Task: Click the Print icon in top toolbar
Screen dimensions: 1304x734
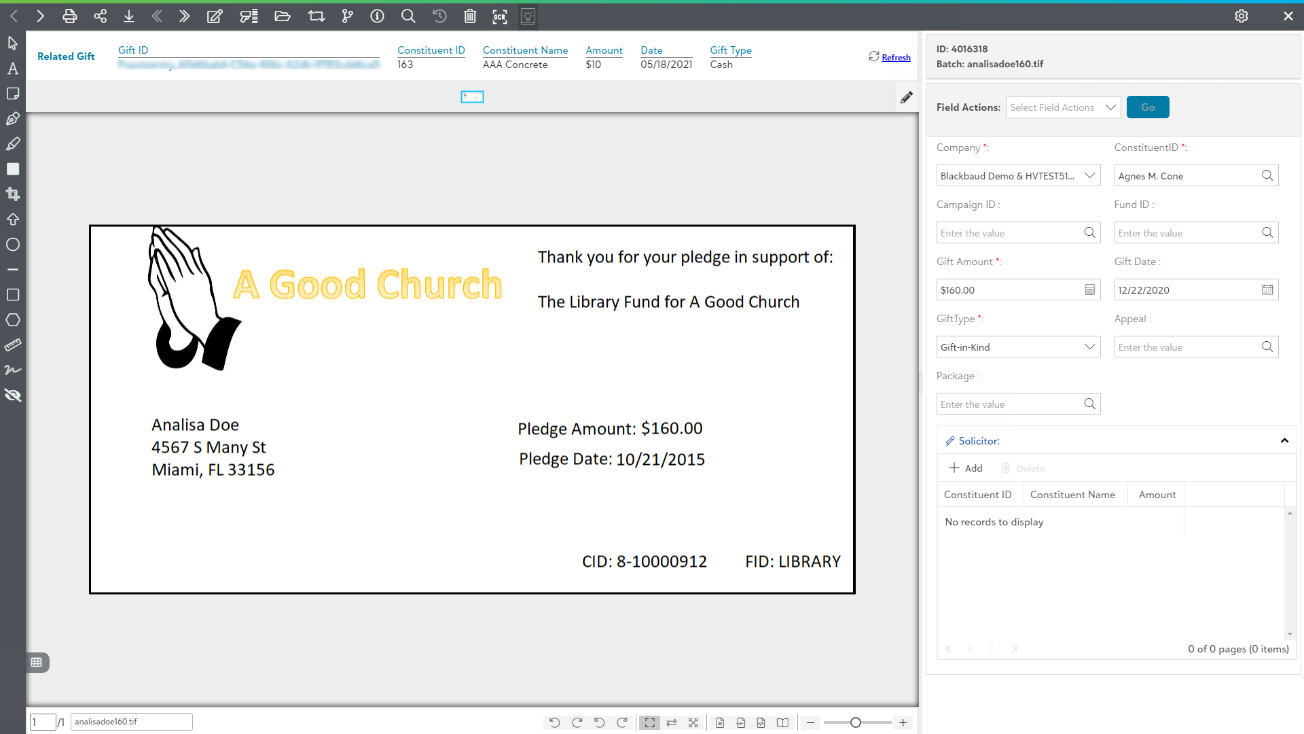Action: pos(69,16)
